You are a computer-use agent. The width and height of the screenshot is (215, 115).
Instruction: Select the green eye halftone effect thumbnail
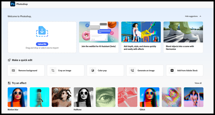105,97
